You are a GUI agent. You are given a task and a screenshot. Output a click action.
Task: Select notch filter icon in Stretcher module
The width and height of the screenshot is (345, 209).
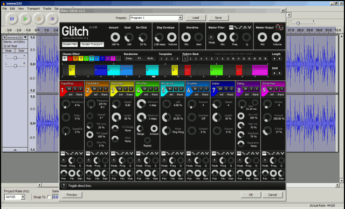282,153
